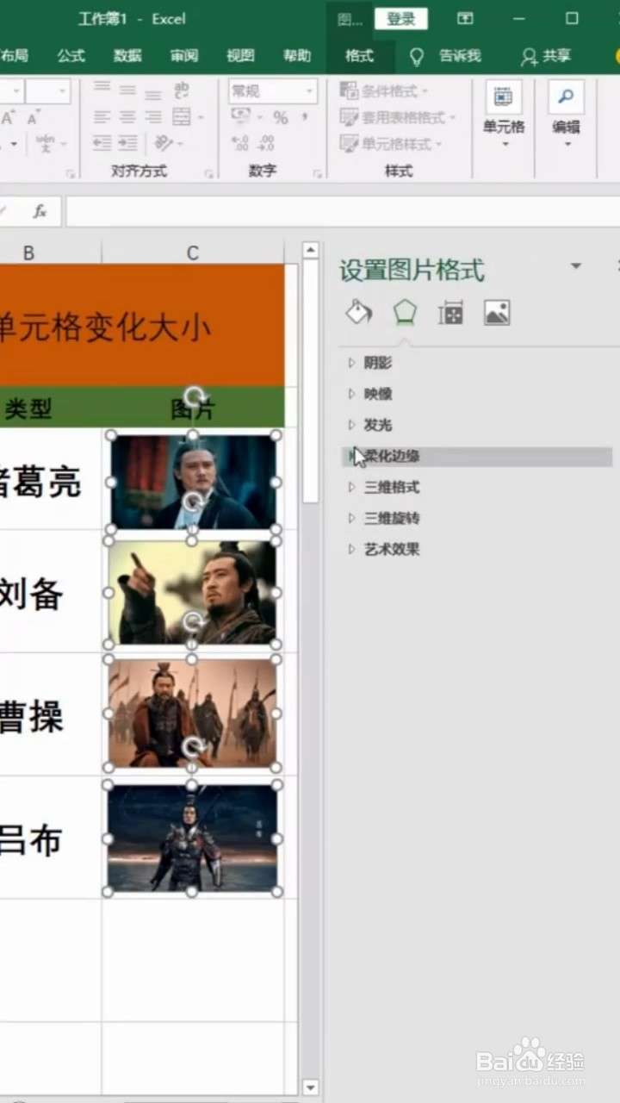Click the align left icon
The image size is (620, 1103).
[102, 117]
